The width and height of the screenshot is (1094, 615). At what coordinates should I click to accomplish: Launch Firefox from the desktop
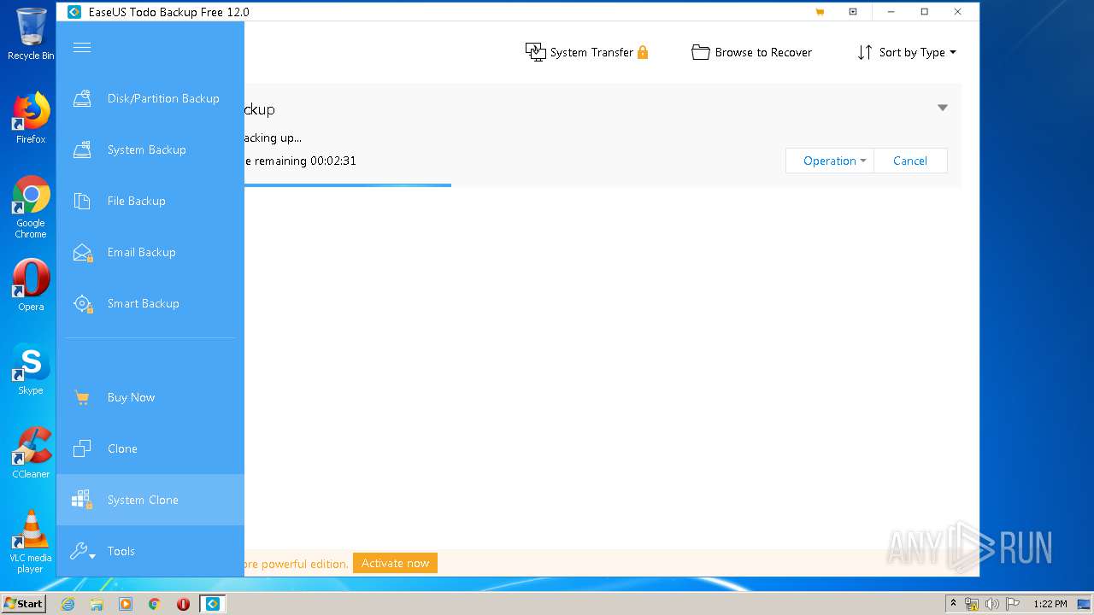coord(31,118)
